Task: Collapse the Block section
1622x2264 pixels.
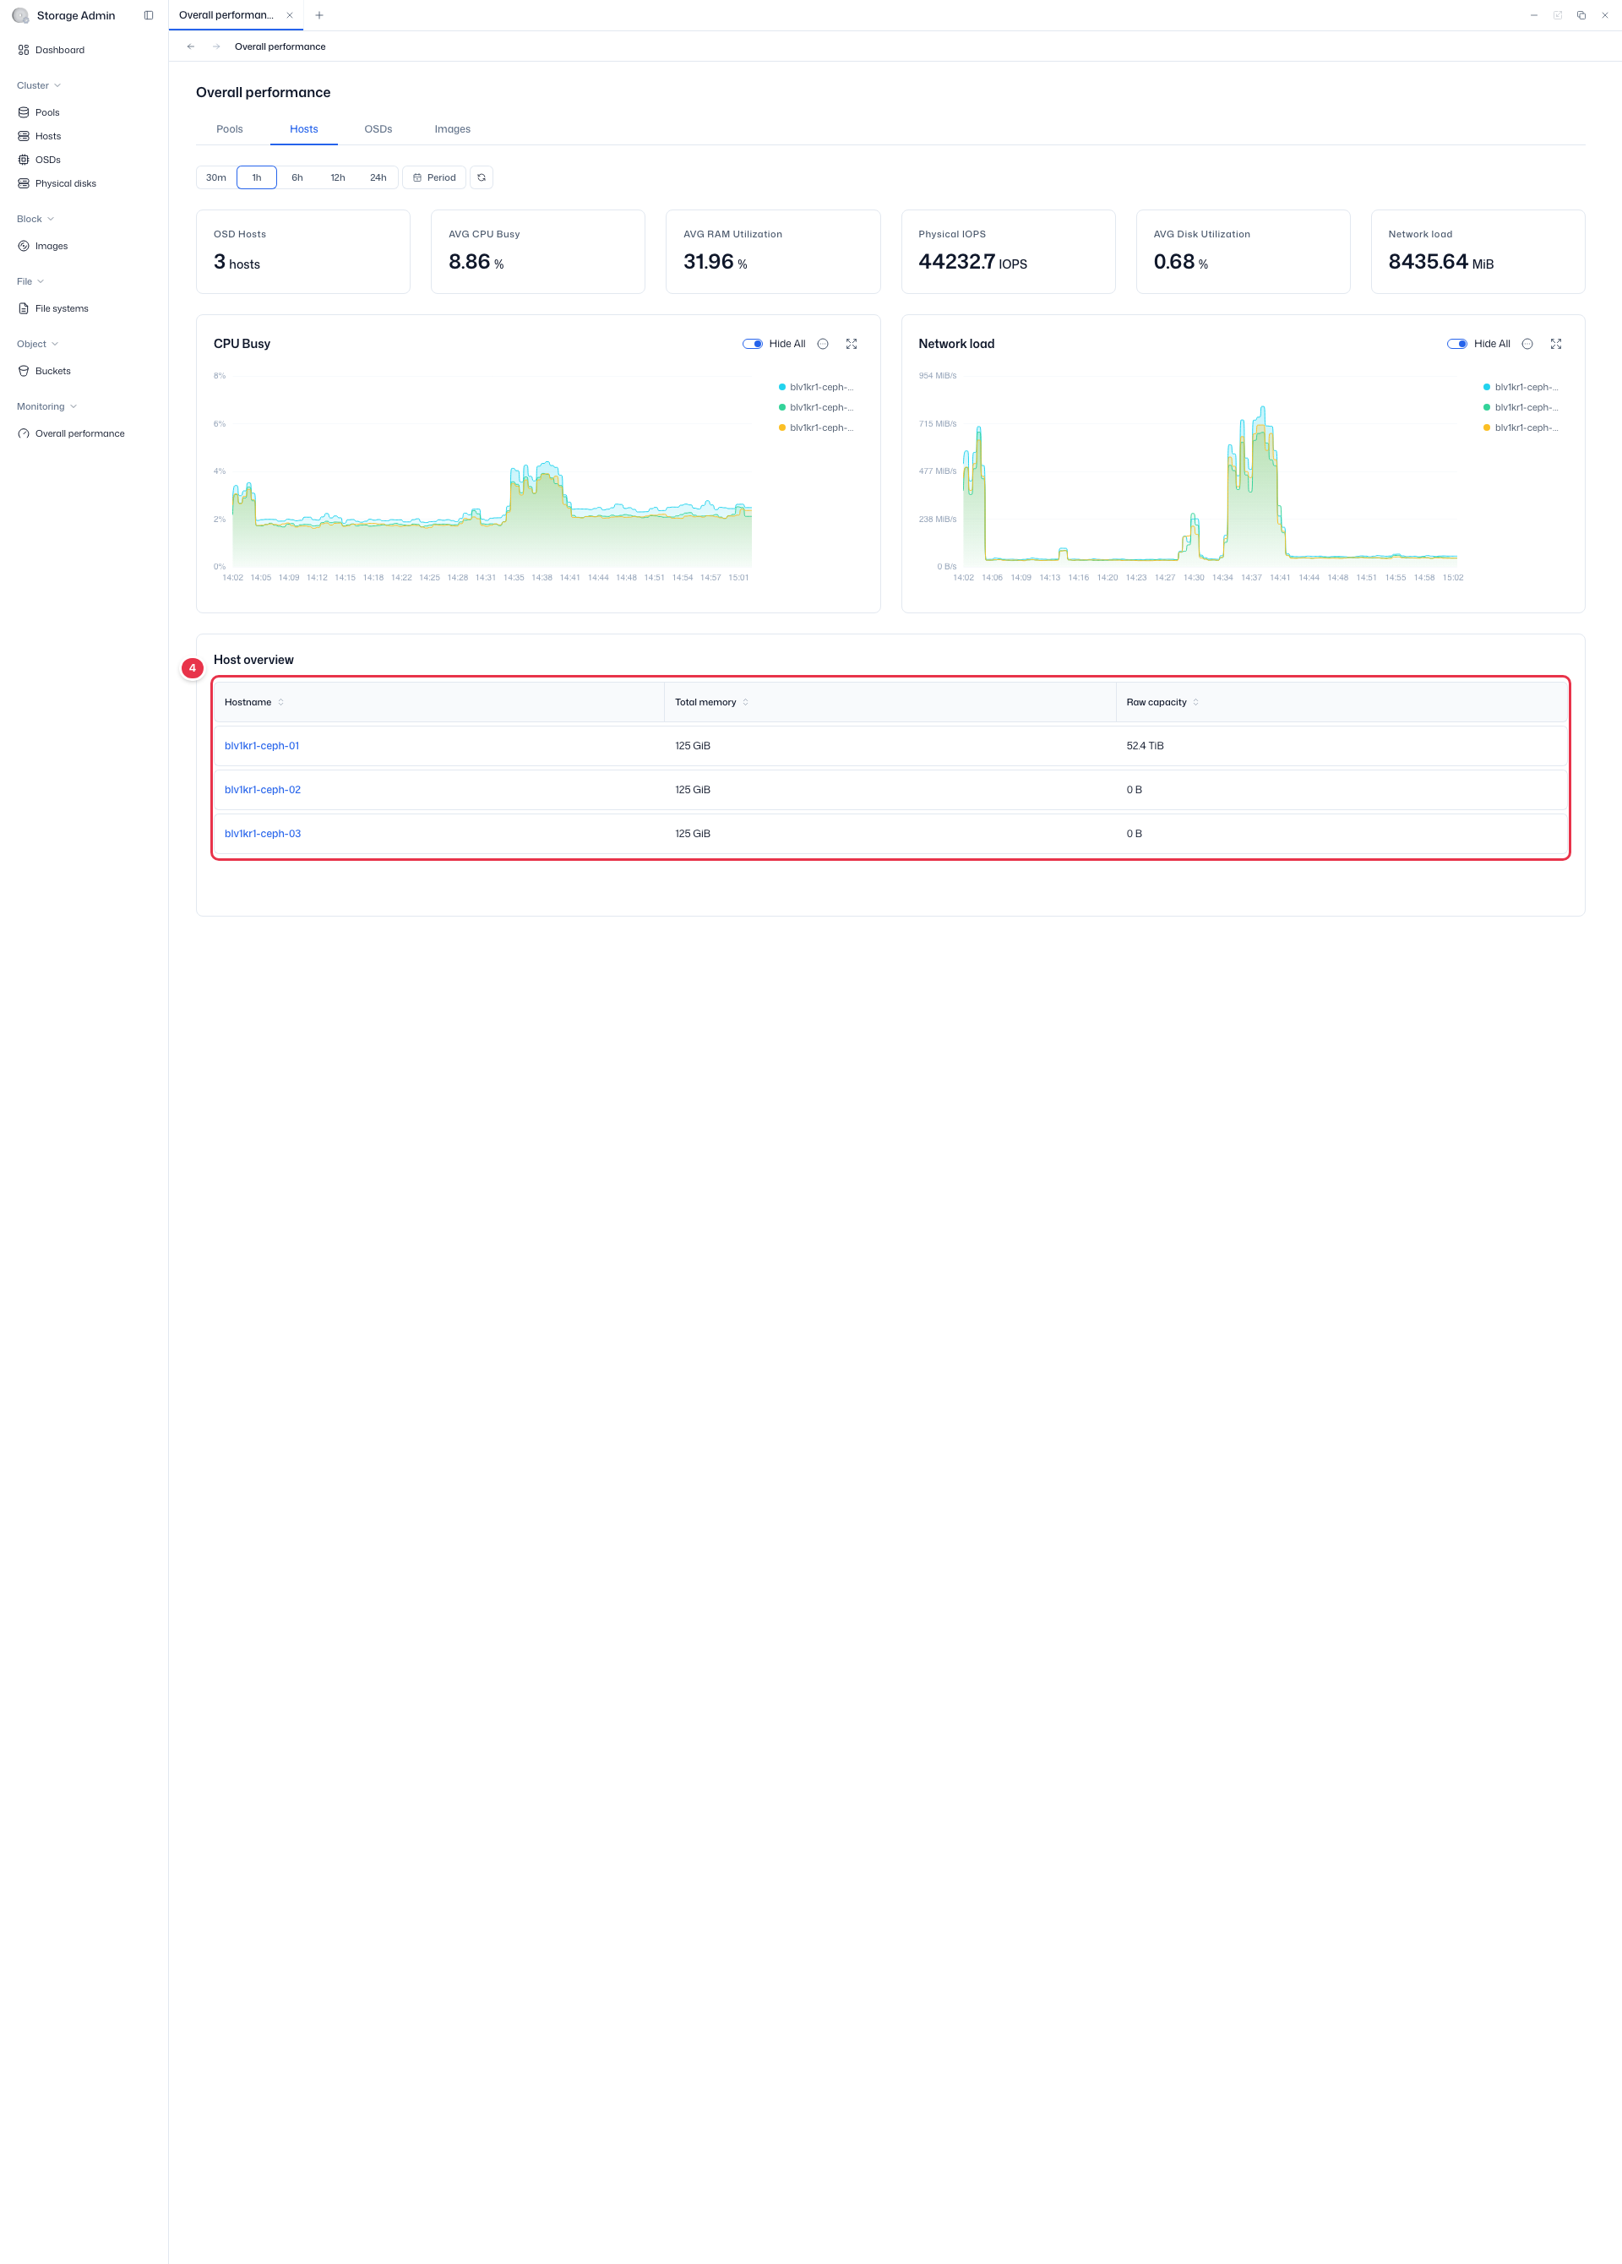Action: [35, 219]
